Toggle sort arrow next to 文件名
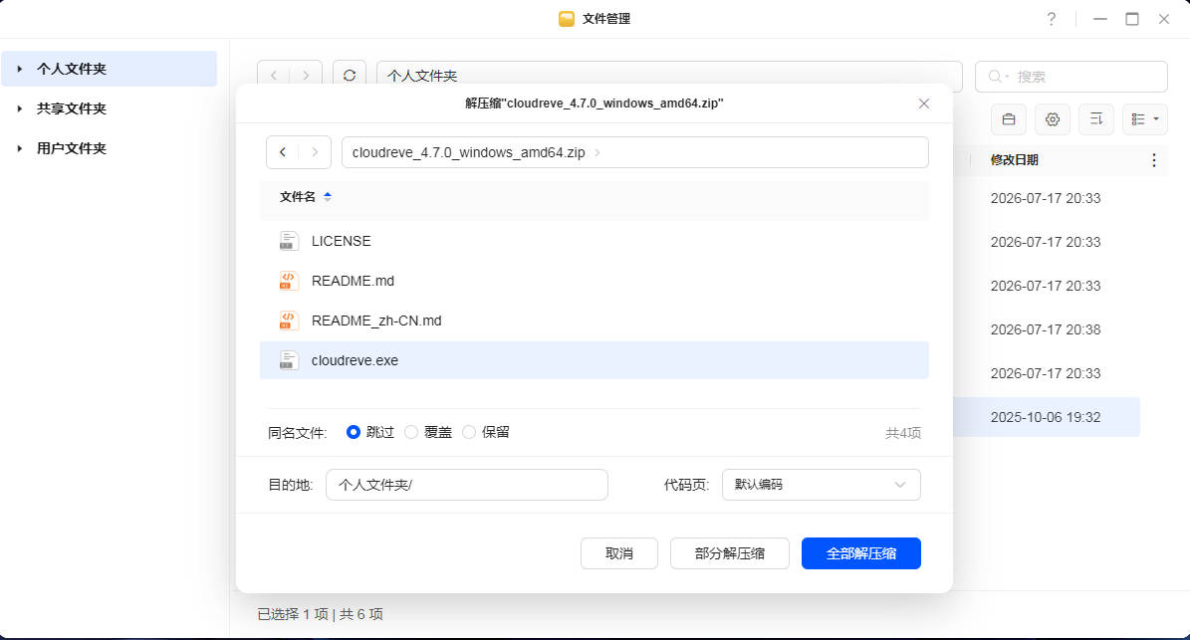Viewport: 1190px width, 640px height. [328, 196]
